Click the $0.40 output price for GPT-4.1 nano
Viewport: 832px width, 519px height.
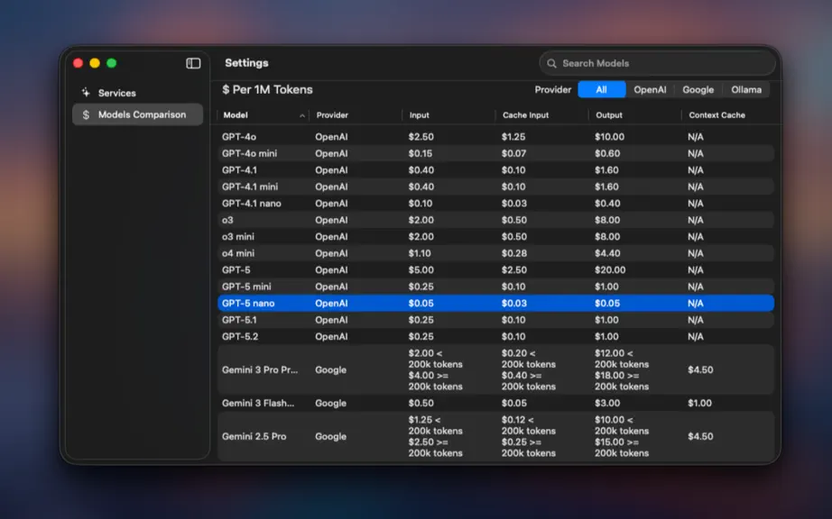607,204
